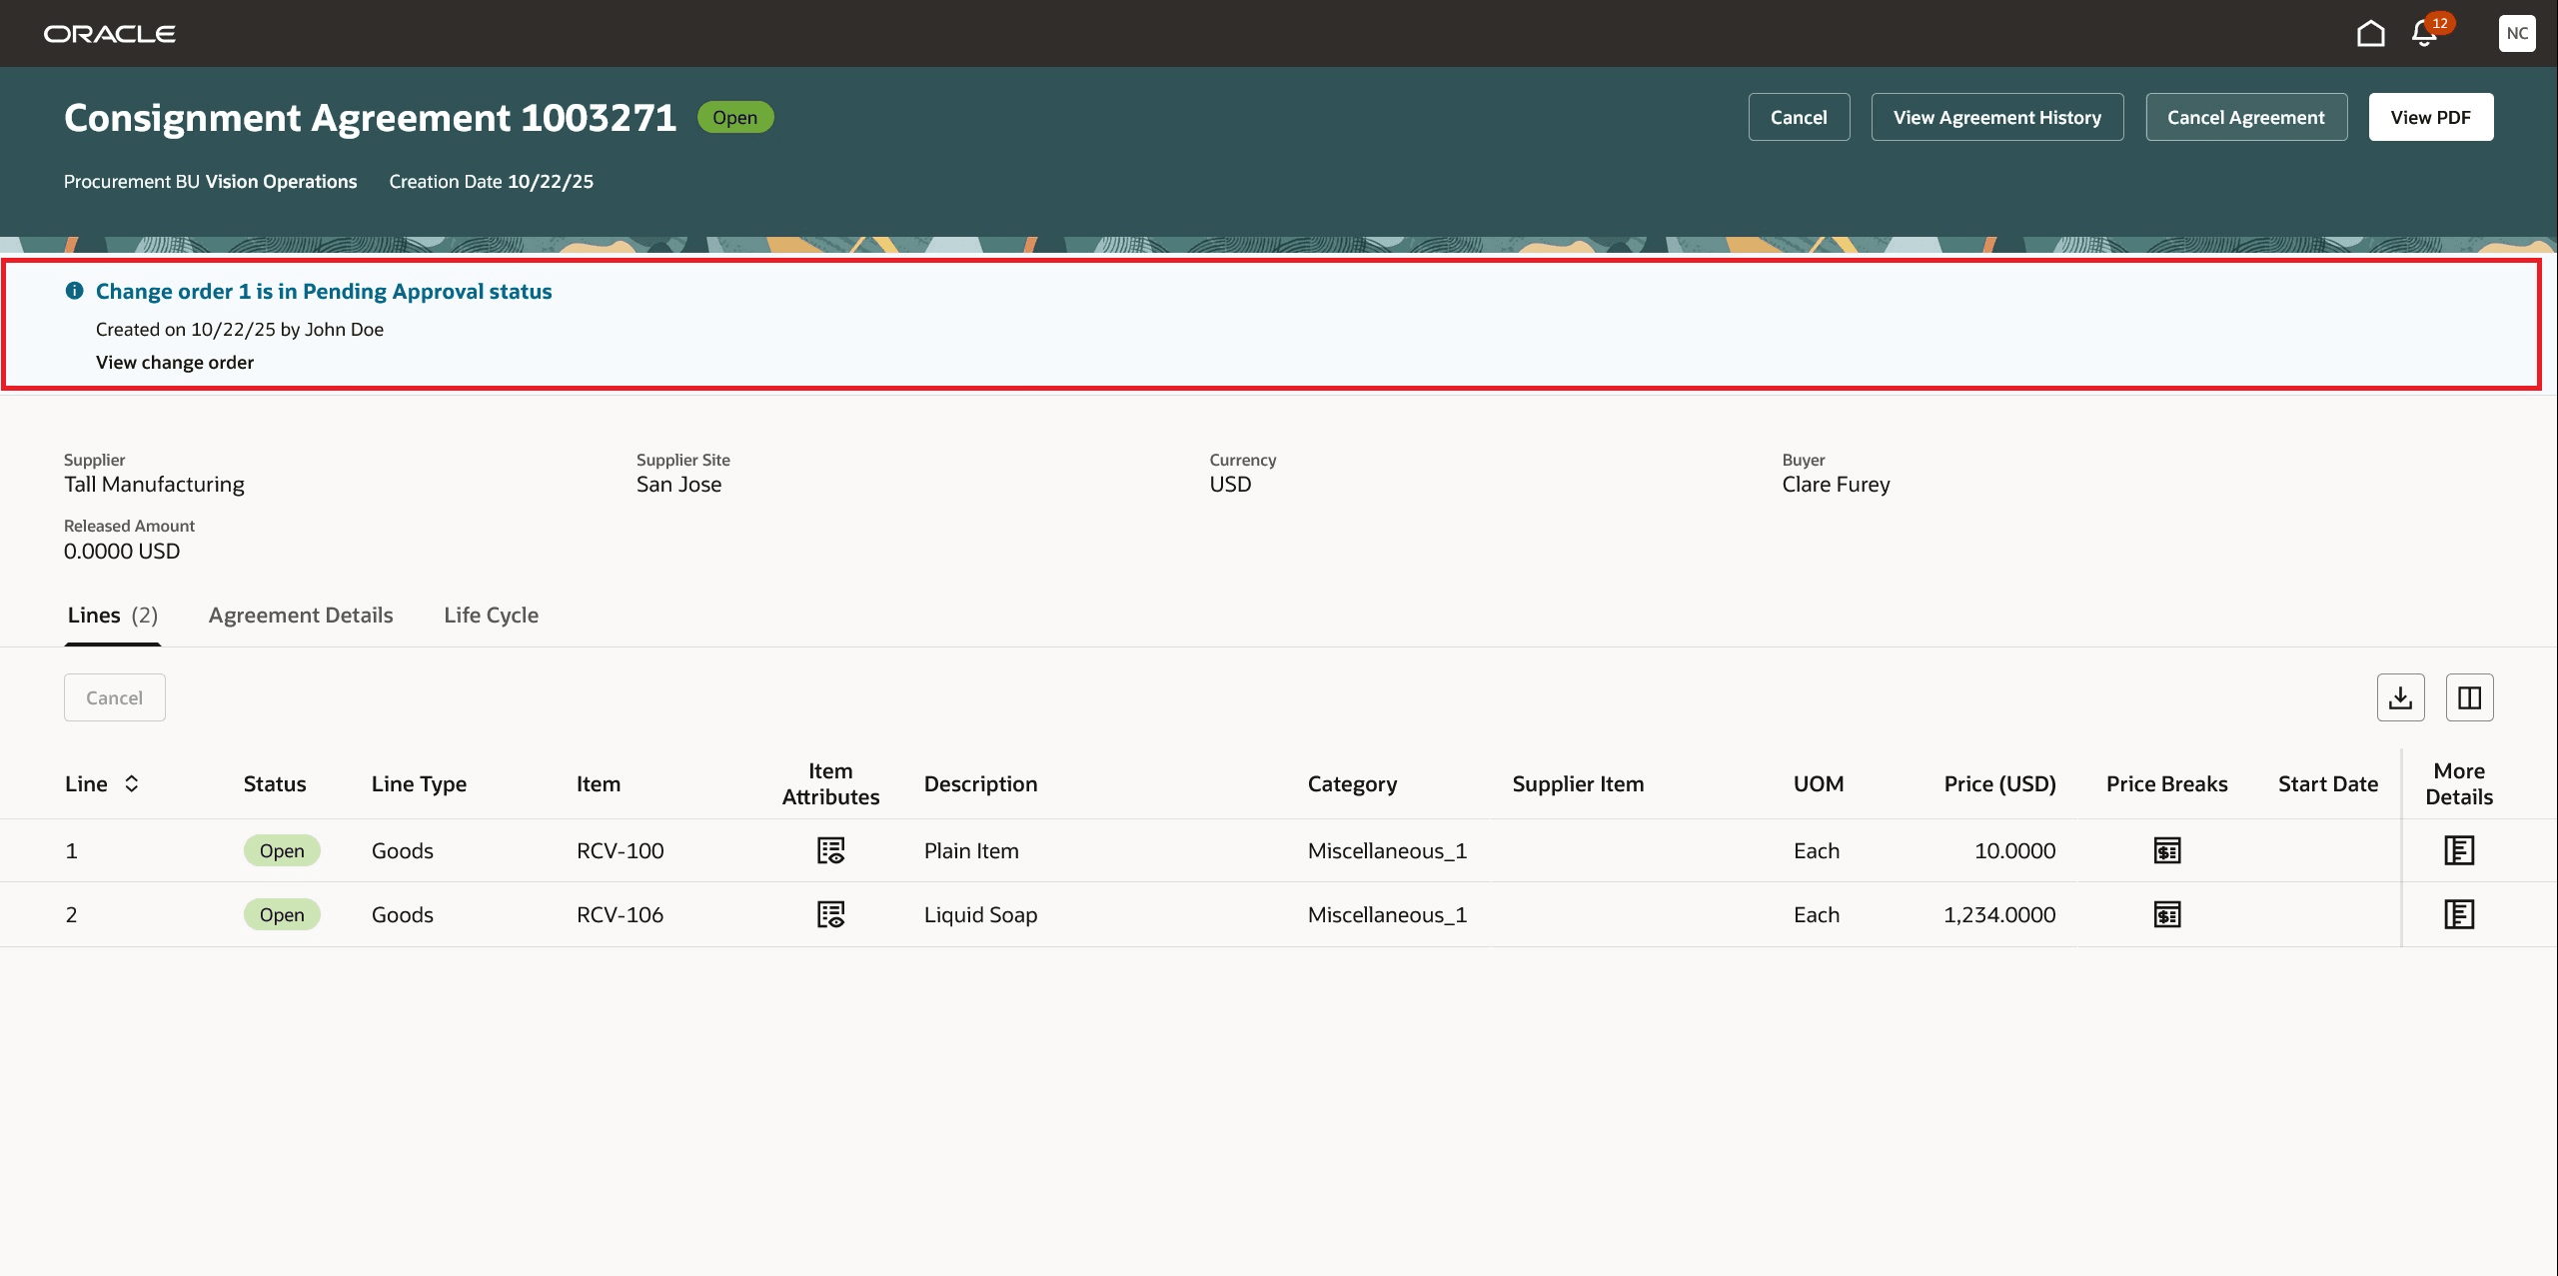Toggle sort order on the Line column
Viewport: 2558px width, 1276px height.
pyautogui.click(x=131, y=783)
